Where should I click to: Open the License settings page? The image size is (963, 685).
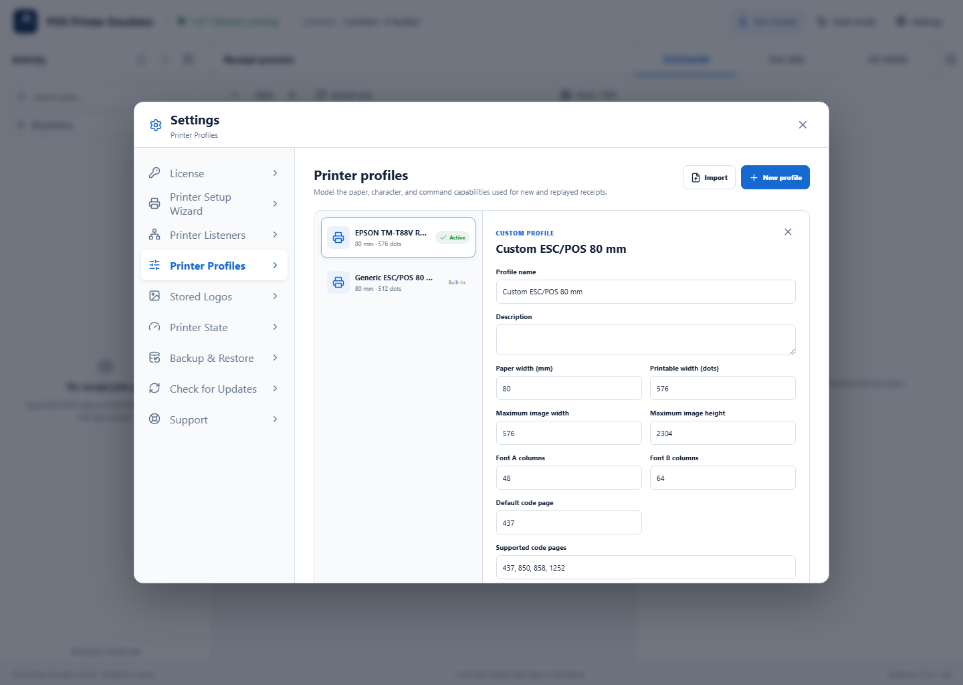pyautogui.click(x=214, y=173)
